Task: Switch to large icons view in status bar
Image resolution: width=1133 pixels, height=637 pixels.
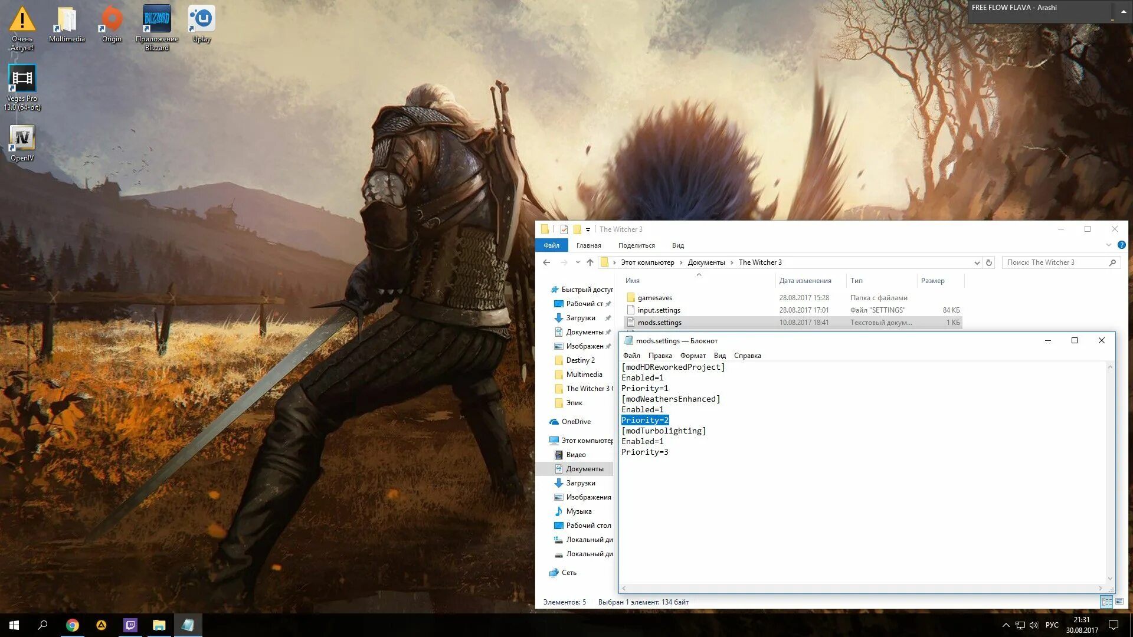Action: click(x=1119, y=602)
